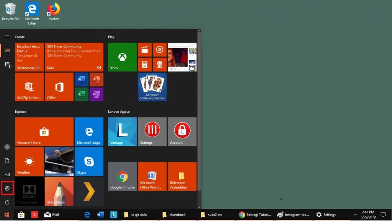
Task: Switch to suka2 sss folder window
Action: click(216, 215)
